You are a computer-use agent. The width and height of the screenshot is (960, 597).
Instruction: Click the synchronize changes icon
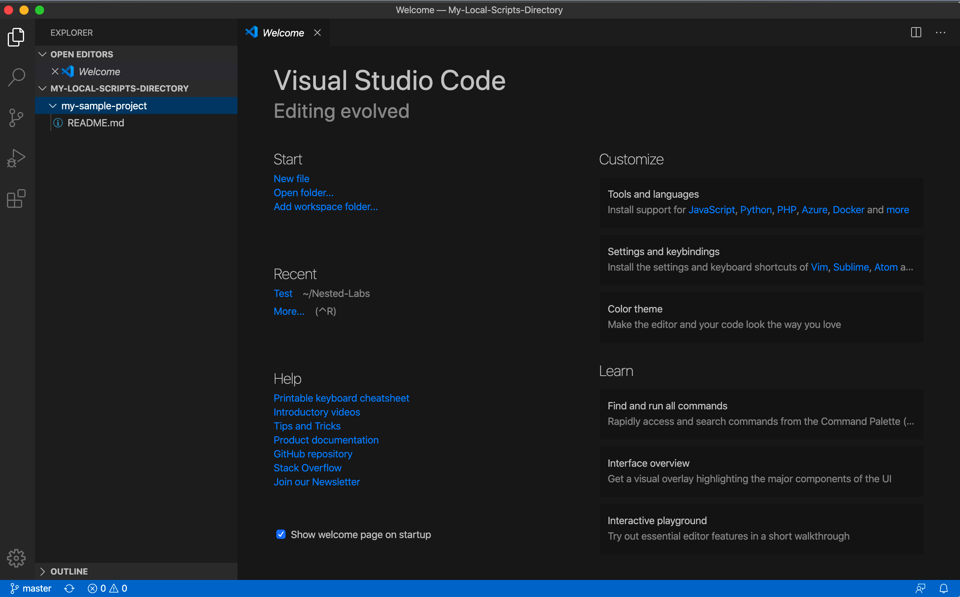pos(69,588)
